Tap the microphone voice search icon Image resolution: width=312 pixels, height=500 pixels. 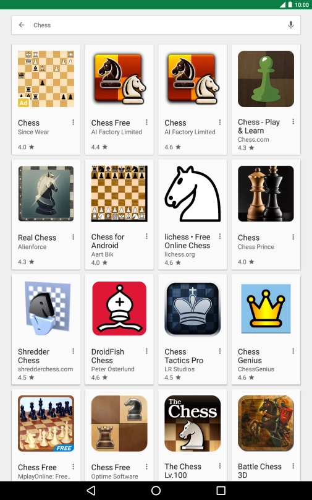tap(290, 25)
